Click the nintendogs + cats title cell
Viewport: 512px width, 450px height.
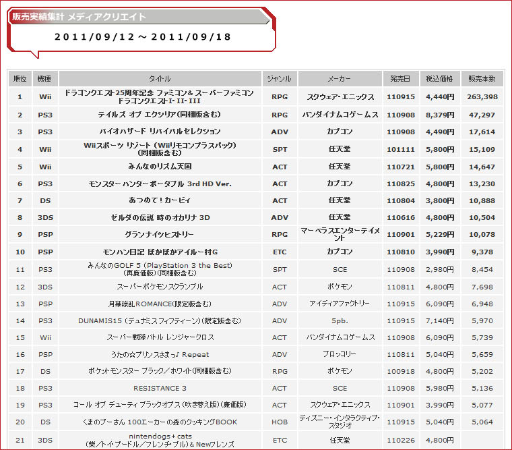pyautogui.click(x=160, y=440)
